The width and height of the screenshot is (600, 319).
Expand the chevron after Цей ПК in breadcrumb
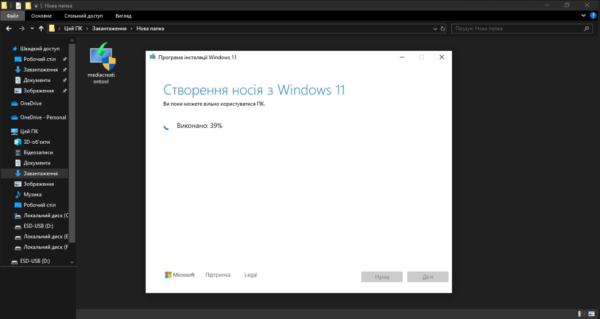88,29
